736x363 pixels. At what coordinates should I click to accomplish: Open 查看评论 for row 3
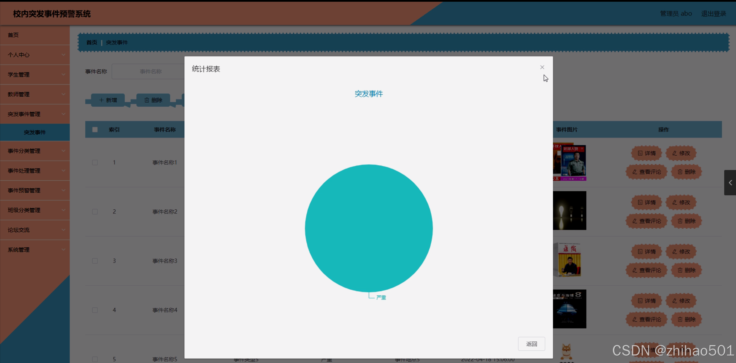click(x=646, y=270)
